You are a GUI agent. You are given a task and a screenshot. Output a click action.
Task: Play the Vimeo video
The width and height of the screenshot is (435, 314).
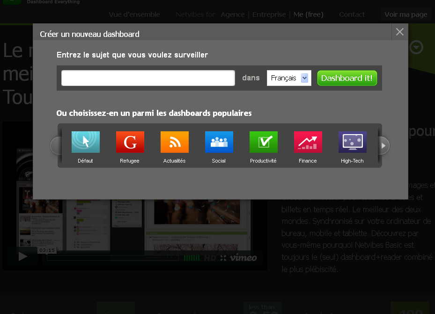point(23,257)
